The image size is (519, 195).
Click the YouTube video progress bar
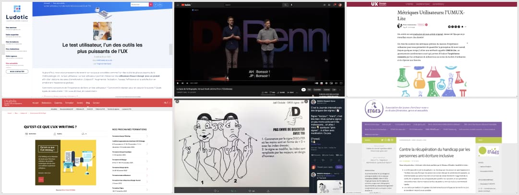point(259,80)
